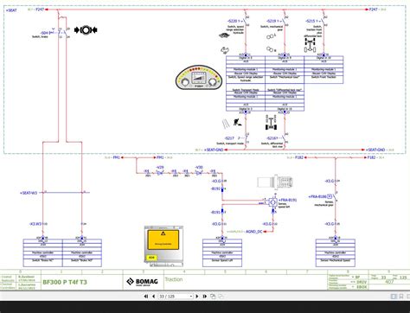Click the -X3.W3 connector label
Image resolution: width=410 pixels, height=313 pixels.
tap(35, 224)
